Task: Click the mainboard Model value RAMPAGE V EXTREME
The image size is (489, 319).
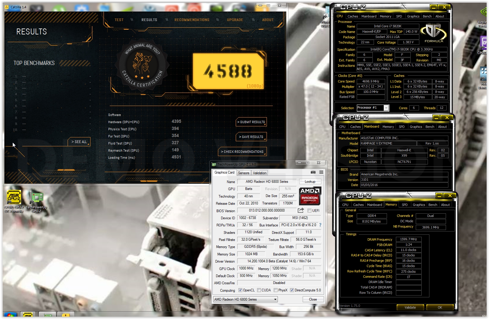Action: click(388, 143)
